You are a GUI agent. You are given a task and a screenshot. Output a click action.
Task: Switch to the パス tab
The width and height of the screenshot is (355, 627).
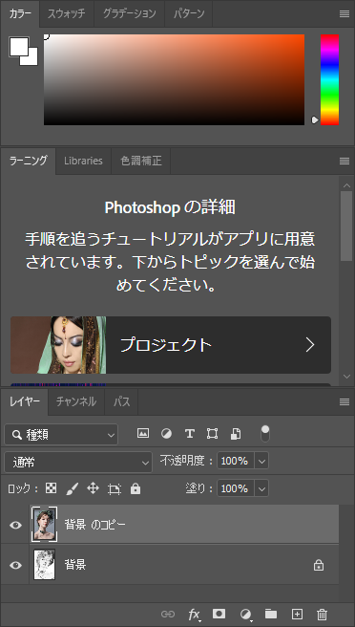pos(121,401)
